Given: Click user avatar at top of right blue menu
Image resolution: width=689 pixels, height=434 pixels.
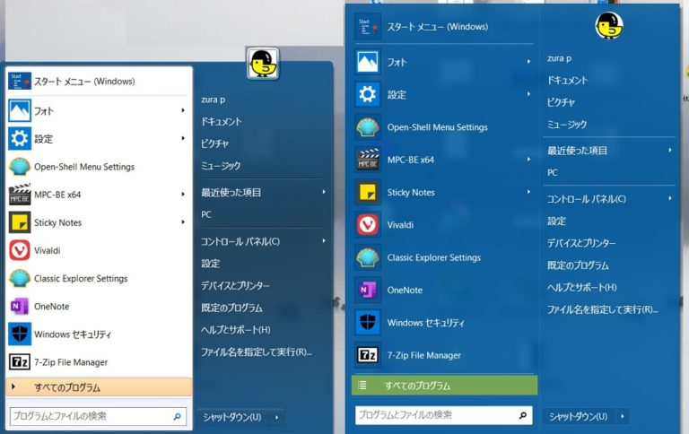Looking at the screenshot, I should (609, 25).
